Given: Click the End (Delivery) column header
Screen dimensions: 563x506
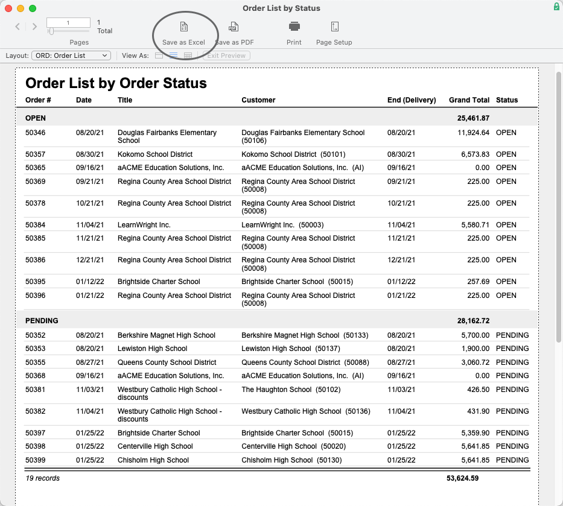Looking at the screenshot, I should [x=412, y=100].
